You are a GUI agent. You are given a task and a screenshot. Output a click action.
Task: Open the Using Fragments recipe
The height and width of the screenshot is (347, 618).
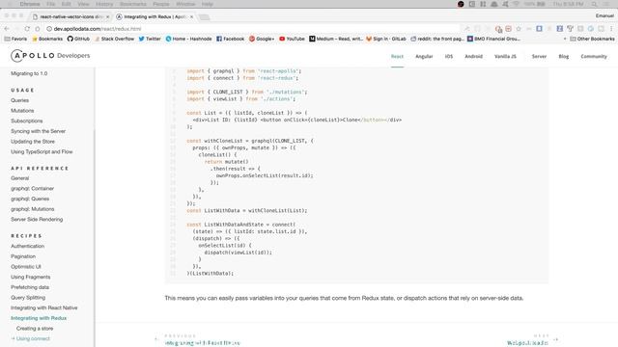(30, 277)
